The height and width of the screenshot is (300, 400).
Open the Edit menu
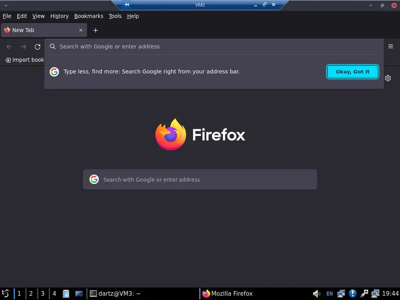coord(22,16)
